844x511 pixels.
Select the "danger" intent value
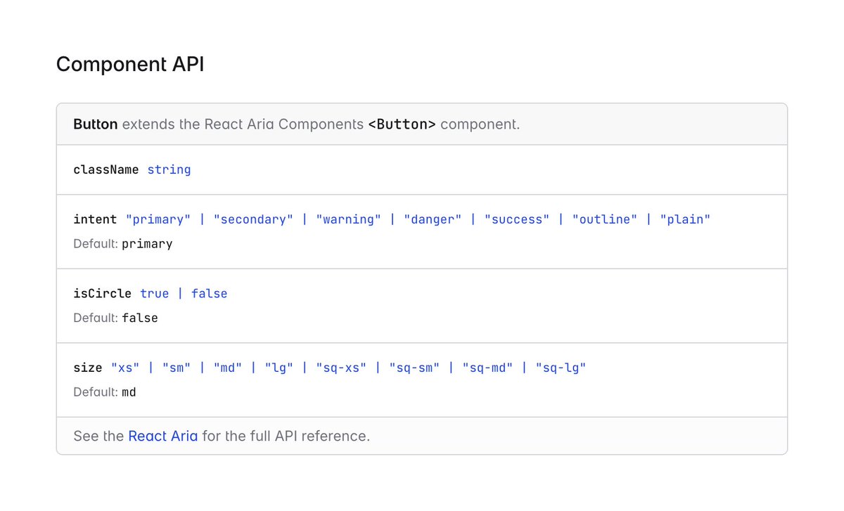point(433,219)
